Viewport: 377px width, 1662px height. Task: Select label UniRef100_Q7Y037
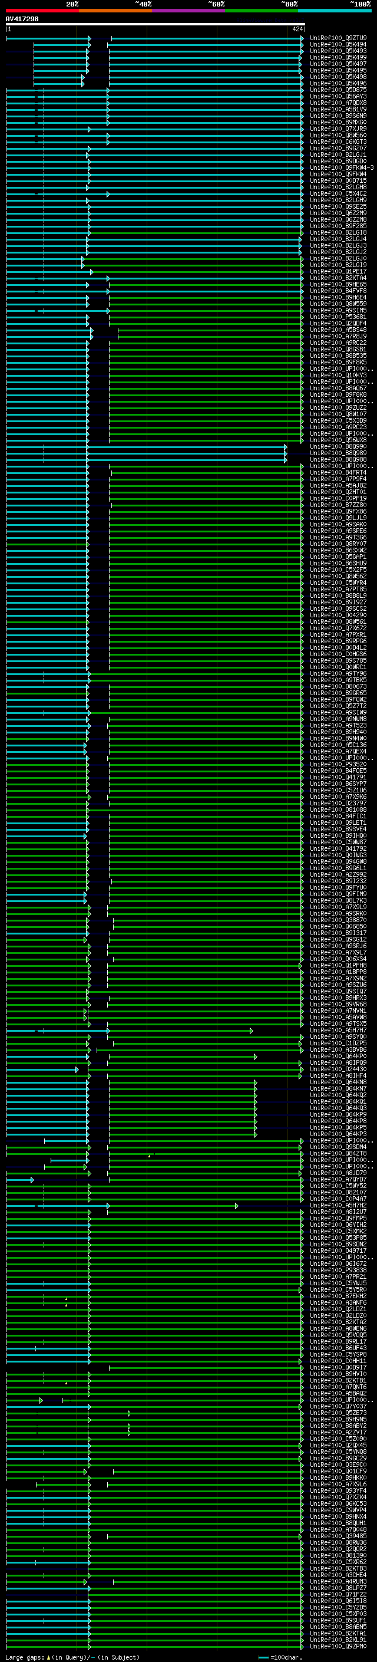click(338, 1407)
